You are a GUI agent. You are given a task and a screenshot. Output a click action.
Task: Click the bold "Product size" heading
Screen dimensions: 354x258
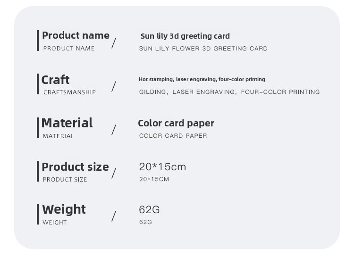tap(75, 167)
